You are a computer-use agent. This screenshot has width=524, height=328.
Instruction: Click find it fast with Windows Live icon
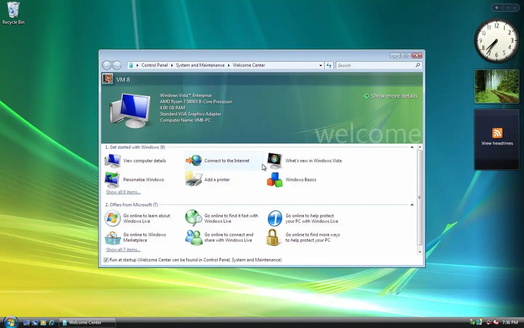pos(194,218)
